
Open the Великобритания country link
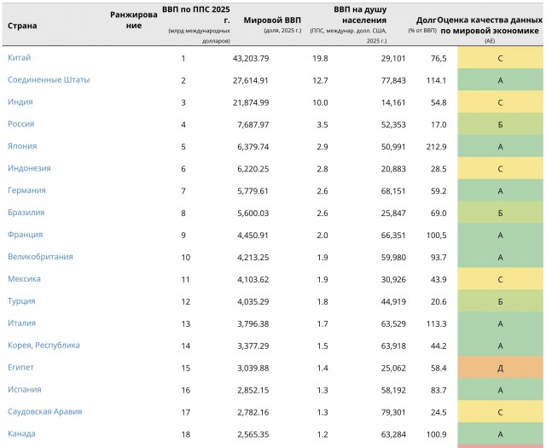click(x=40, y=257)
